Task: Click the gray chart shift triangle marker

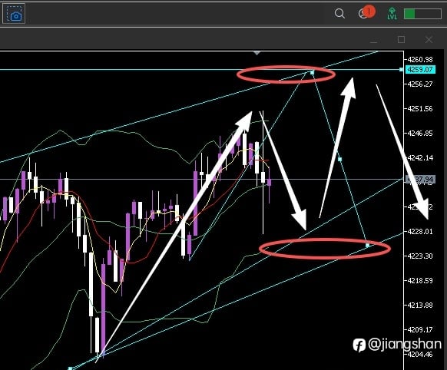Action: (x=257, y=53)
